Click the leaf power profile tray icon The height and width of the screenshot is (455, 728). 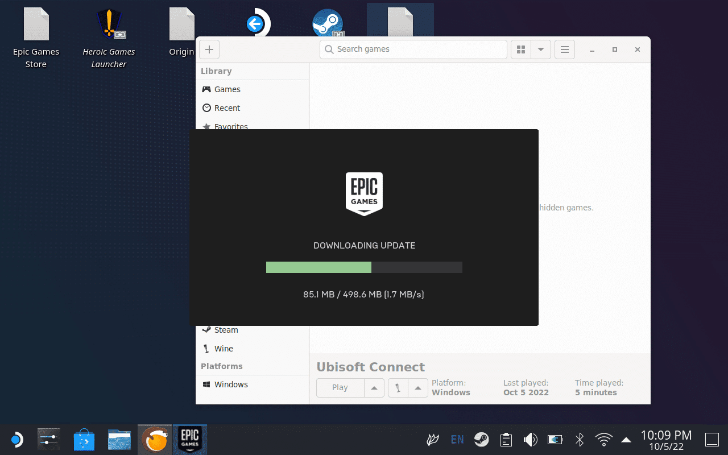pos(433,440)
